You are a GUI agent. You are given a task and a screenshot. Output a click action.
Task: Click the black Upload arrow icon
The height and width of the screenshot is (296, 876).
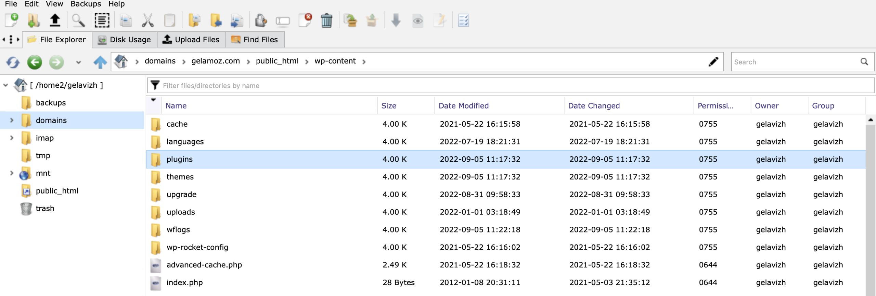point(55,20)
